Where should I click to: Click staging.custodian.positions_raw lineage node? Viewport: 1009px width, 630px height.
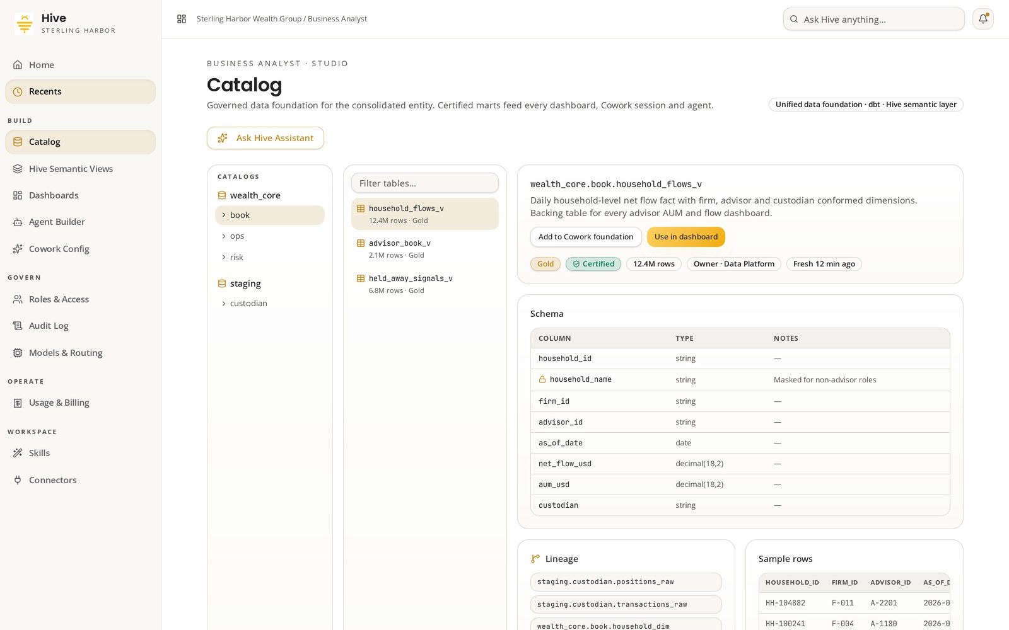(x=626, y=582)
